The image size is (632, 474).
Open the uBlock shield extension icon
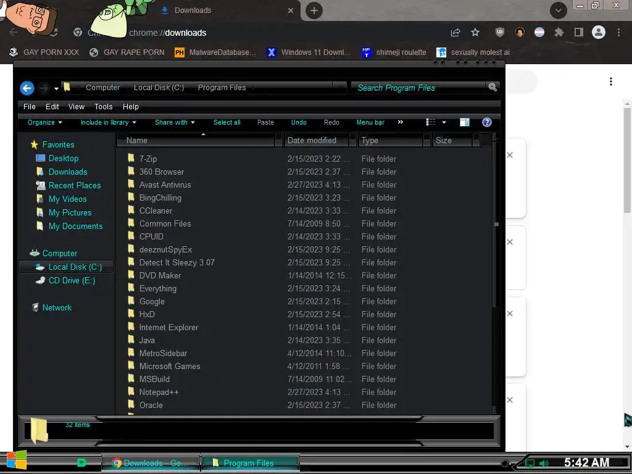[500, 33]
